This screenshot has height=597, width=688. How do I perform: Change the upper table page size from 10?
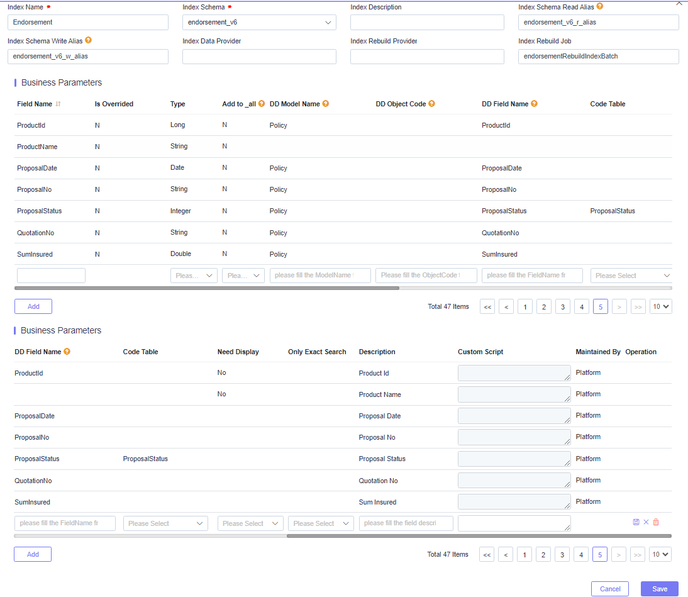point(660,306)
